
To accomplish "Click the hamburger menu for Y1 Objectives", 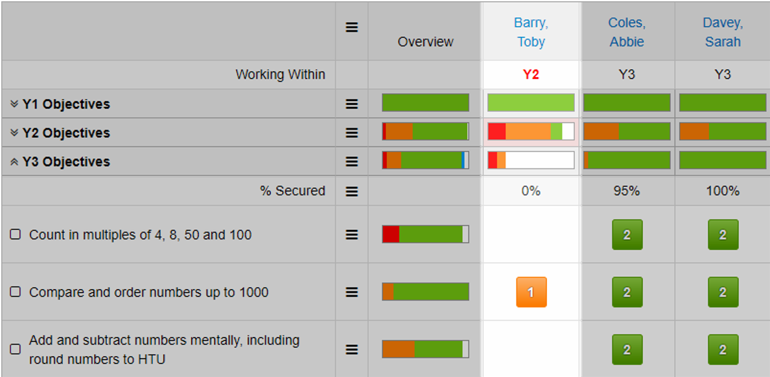I will click(x=351, y=104).
